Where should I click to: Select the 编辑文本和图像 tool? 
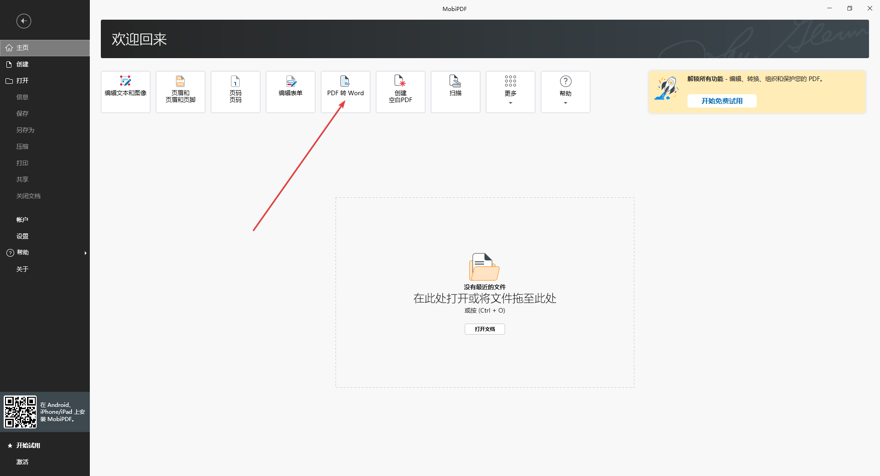pyautogui.click(x=125, y=92)
